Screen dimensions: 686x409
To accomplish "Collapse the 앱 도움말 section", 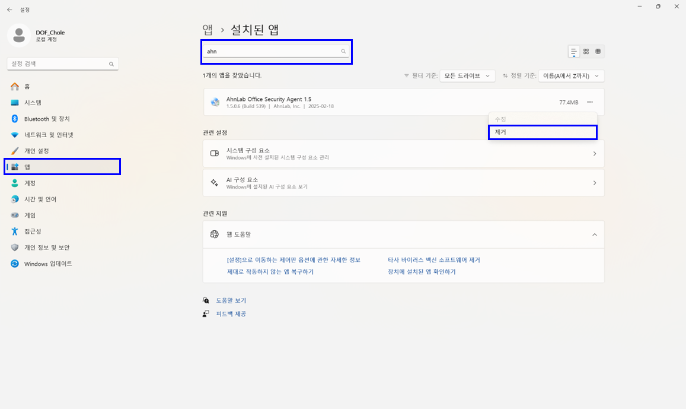I will (594, 234).
